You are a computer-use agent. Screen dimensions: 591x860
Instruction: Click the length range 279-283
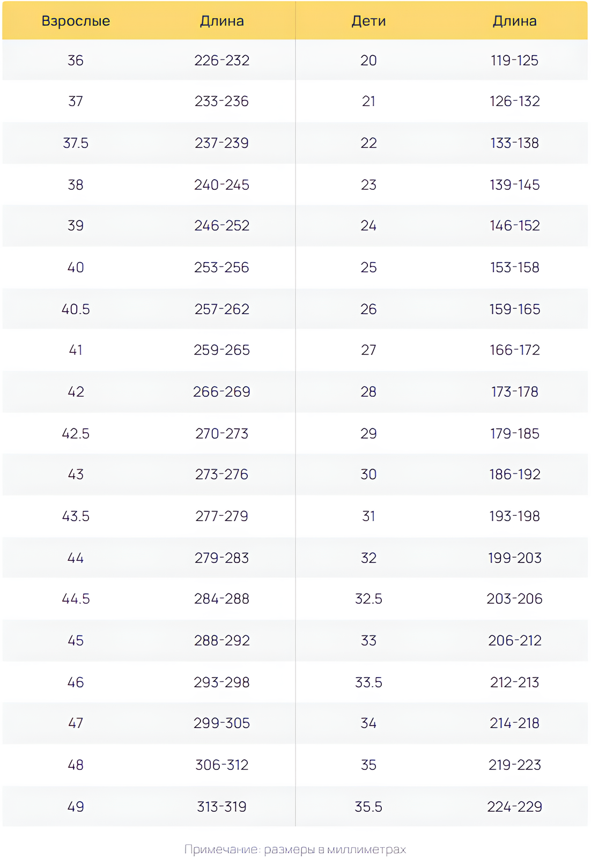click(222, 558)
